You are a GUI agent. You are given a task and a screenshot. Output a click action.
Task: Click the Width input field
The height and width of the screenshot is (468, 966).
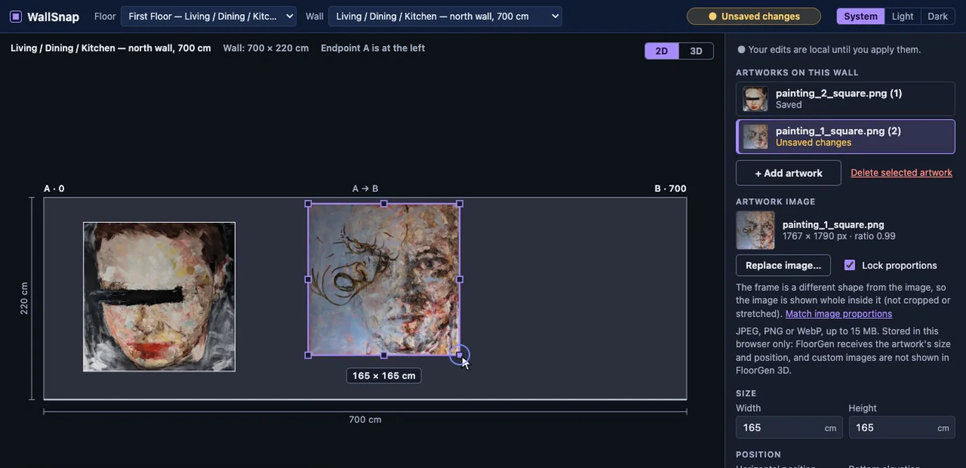(789, 428)
